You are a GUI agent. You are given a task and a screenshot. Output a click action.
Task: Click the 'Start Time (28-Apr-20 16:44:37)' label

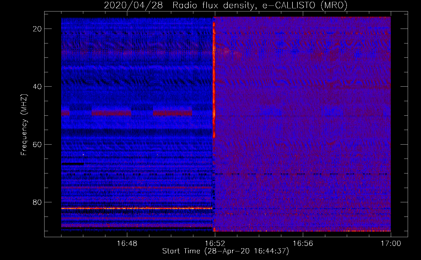pos(226,251)
